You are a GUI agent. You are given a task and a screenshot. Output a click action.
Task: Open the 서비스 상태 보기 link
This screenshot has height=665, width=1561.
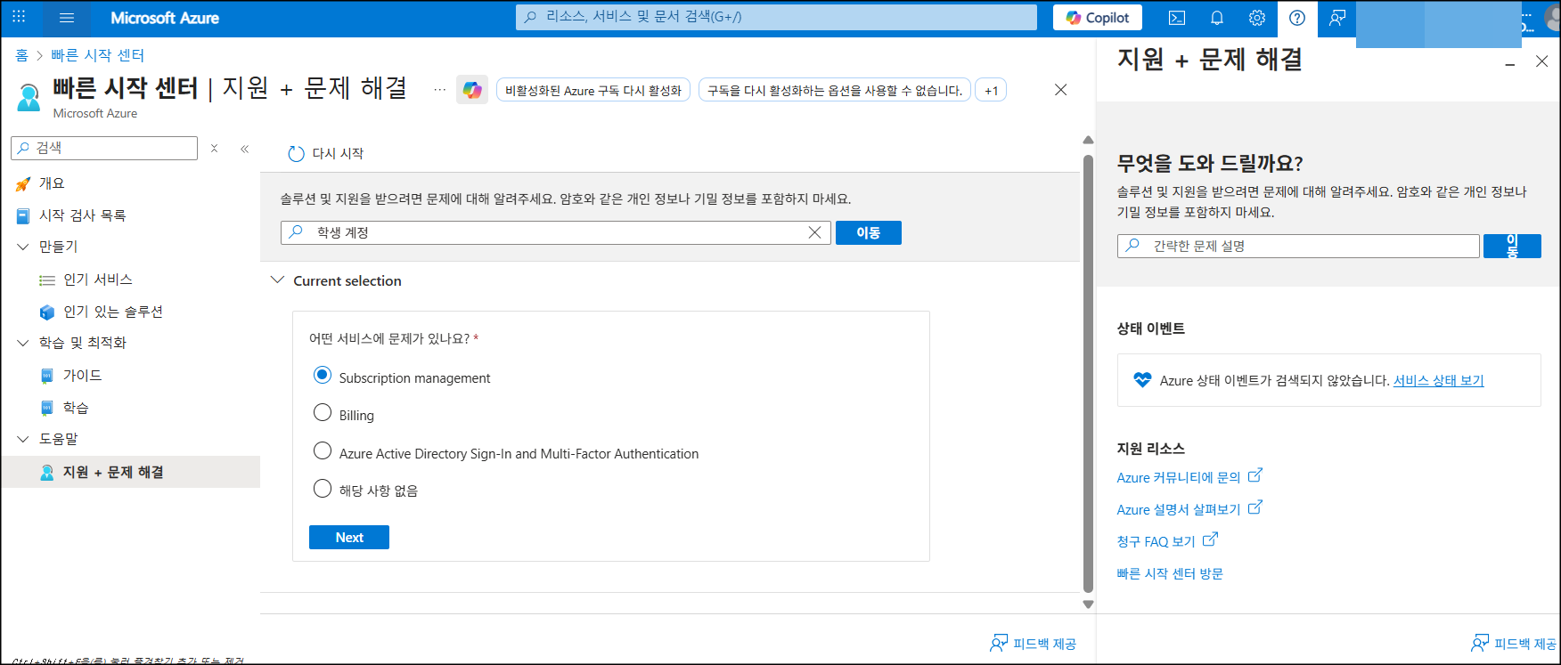[1439, 380]
